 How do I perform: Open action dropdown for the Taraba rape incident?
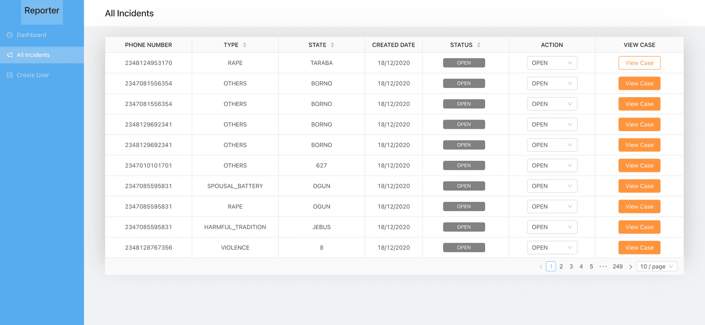click(552, 63)
